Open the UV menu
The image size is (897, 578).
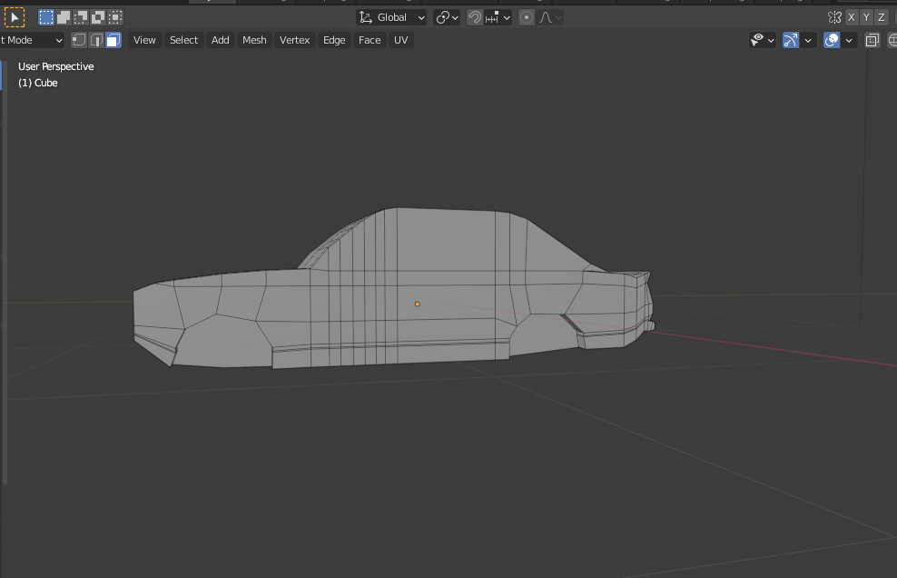coord(400,40)
